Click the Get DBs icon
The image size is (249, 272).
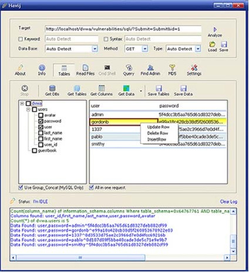click(52, 88)
